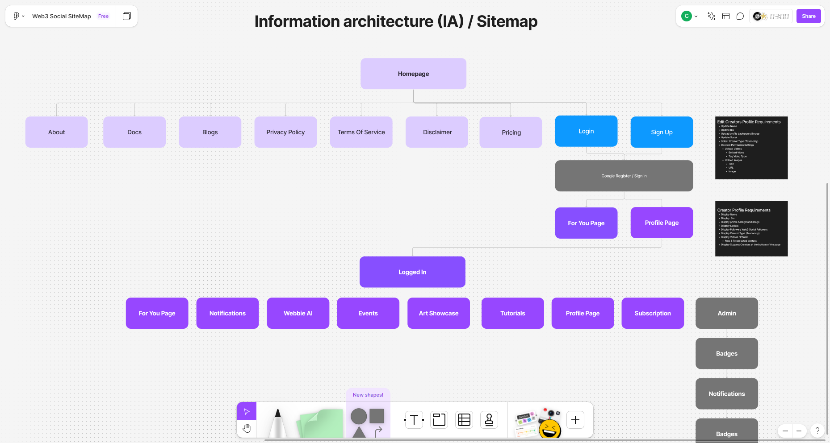Pick the green sticky note tool
This screenshot has width=830, height=443.
pos(320,423)
